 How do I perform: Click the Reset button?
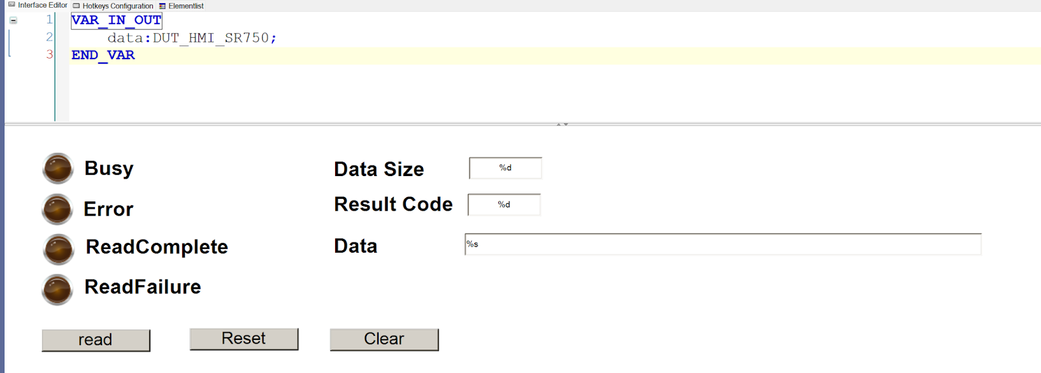244,339
